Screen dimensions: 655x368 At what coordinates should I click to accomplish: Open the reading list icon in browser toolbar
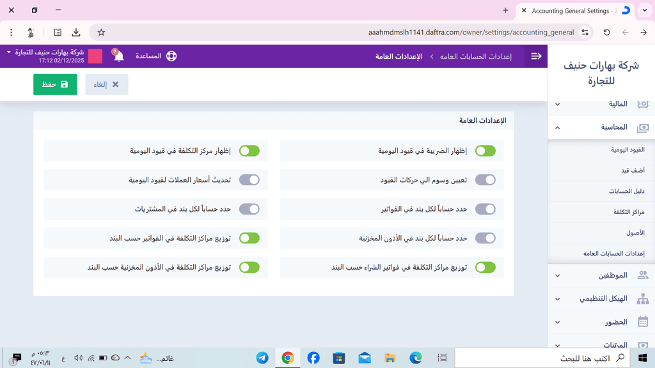click(x=58, y=33)
